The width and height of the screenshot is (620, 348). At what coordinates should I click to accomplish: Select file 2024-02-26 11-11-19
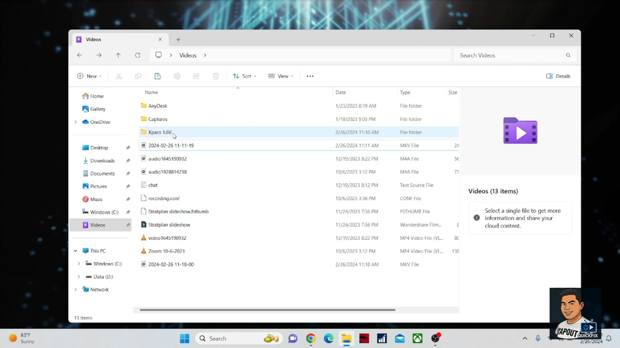click(299, 146)
